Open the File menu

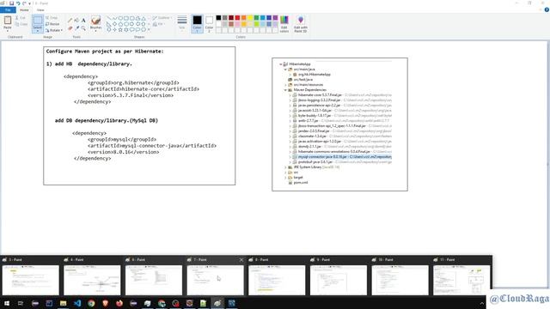8,9
